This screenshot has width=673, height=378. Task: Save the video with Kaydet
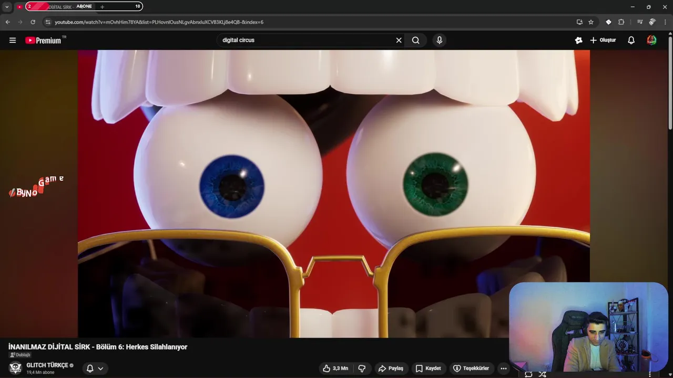[429, 369]
